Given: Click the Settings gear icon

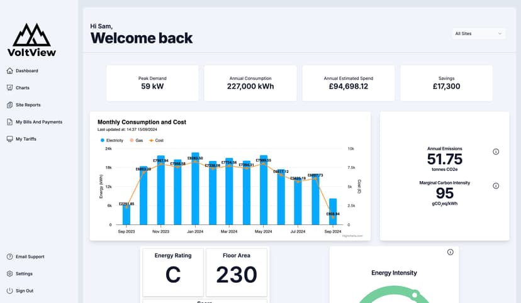Looking at the screenshot, I should (x=9, y=274).
